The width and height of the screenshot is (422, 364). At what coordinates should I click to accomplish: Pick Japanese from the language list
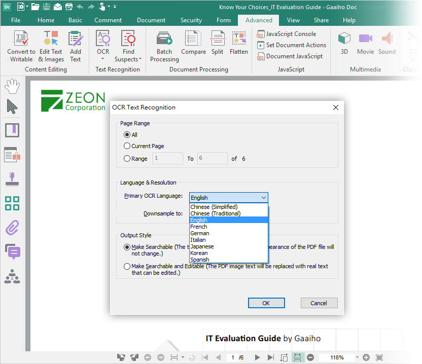pos(229,246)
